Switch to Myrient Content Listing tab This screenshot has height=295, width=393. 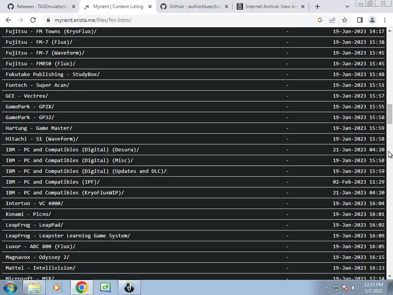[x=118, y=7]
